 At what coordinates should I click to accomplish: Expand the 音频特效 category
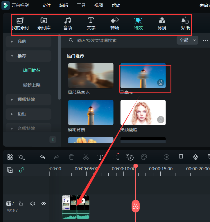click(28, 129)
